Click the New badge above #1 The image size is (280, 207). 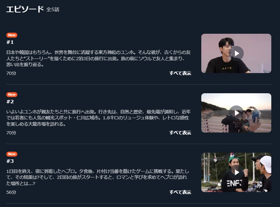pyautogui.click(x=12, y=35)
